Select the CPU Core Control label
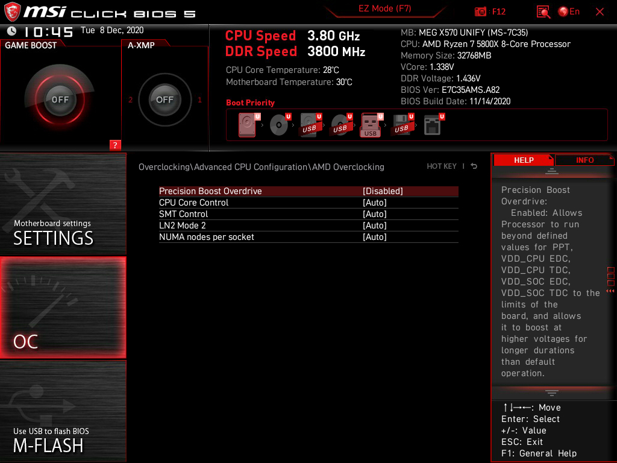 click(193, 203)
